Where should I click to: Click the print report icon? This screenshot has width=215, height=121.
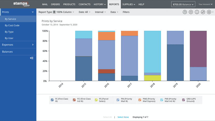click(191, 12)
